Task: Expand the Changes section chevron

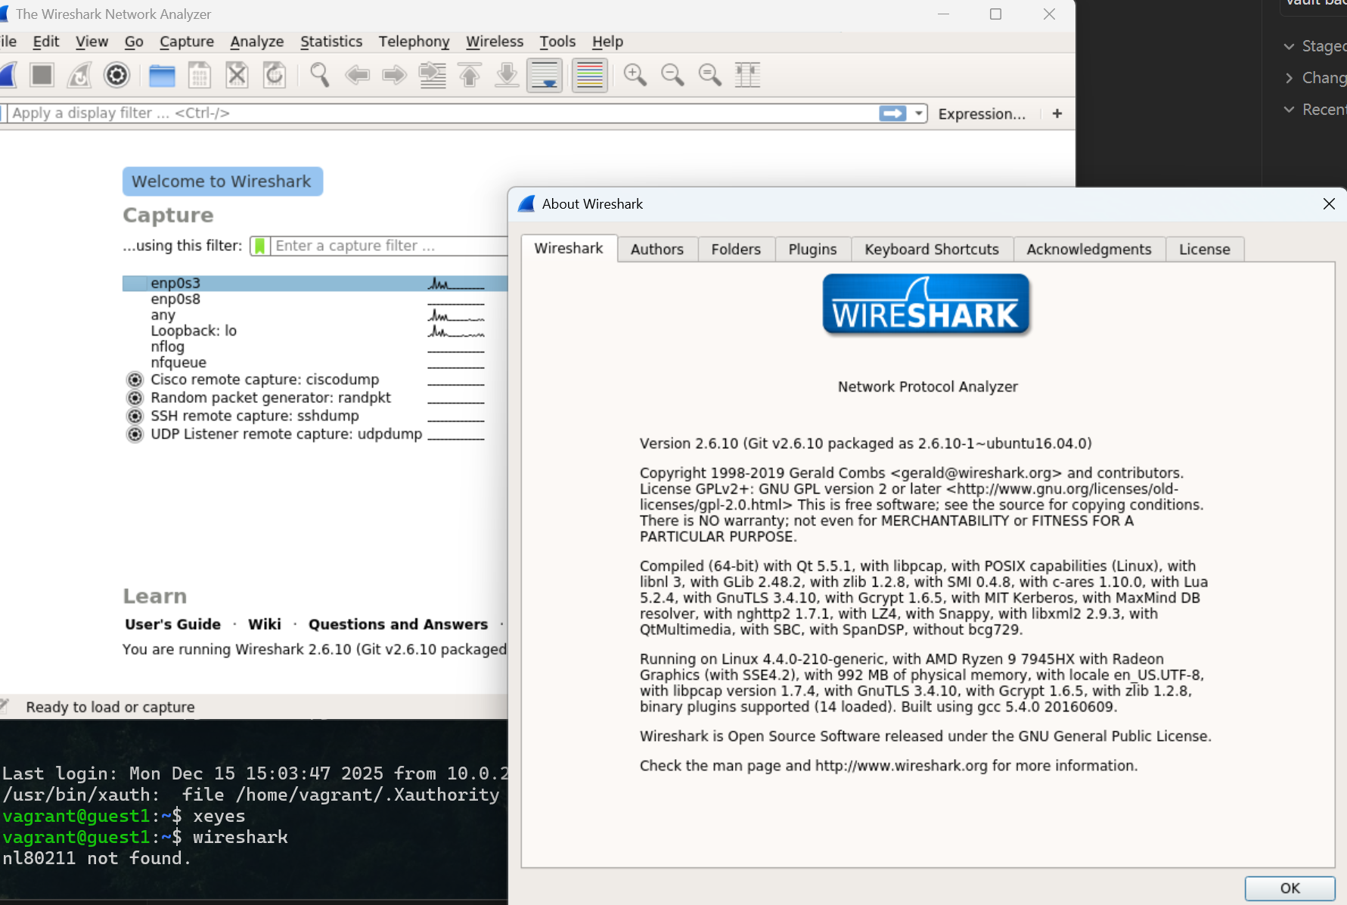Action: coord(1289,78)
